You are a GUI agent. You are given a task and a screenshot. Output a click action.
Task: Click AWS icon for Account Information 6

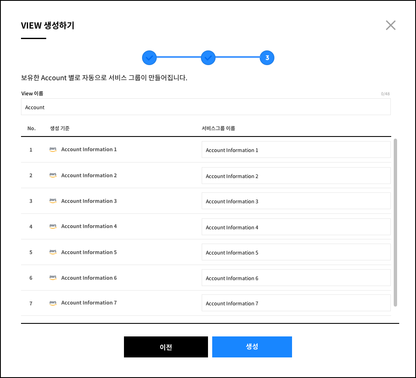pos(53,278)
